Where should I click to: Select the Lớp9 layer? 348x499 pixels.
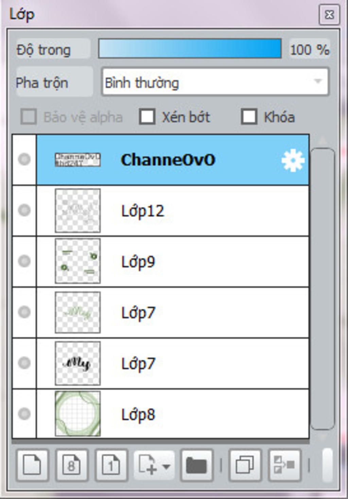(173, 262)
